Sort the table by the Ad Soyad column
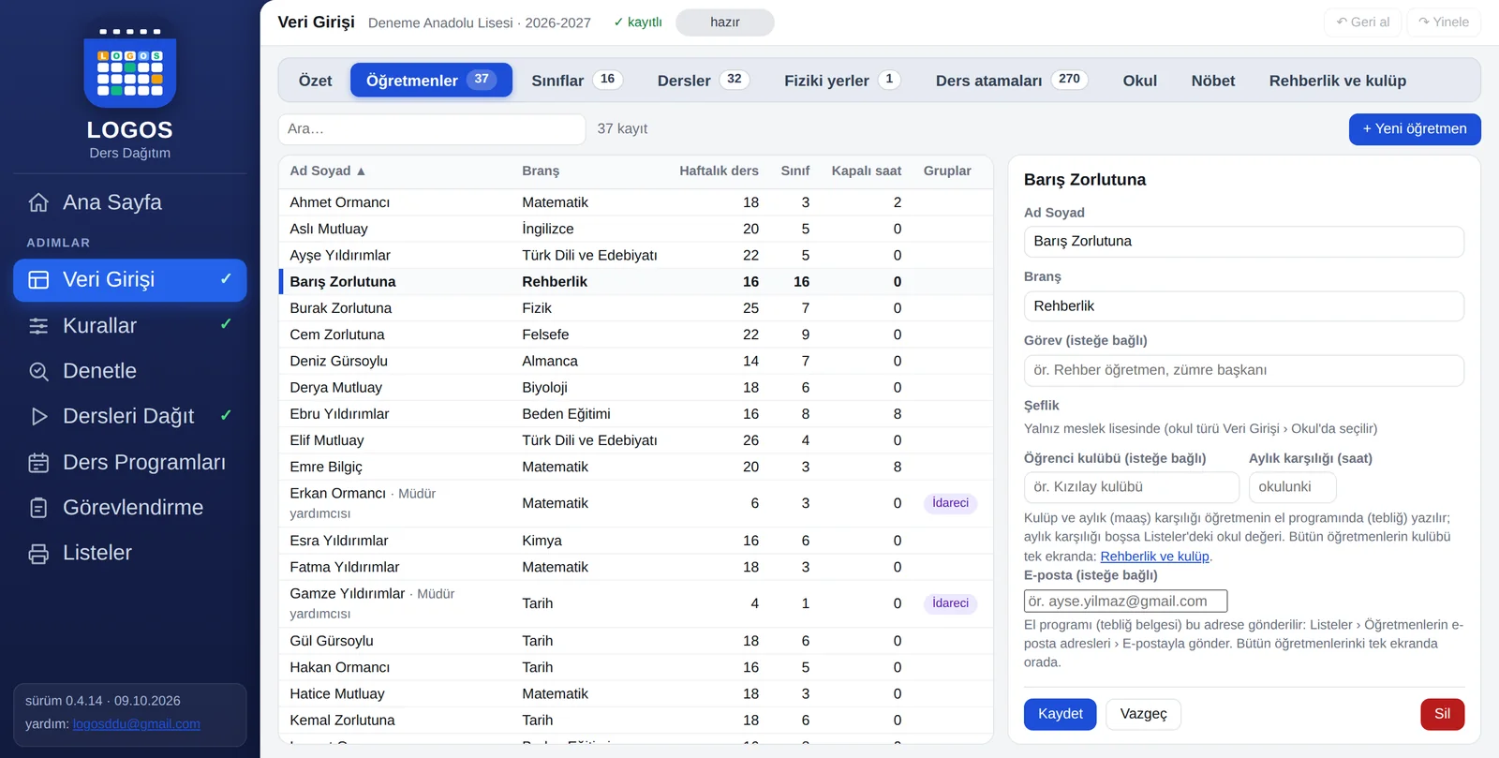Screen dimensions: 1499x758 pyautogui.click(x=327, y=171)
